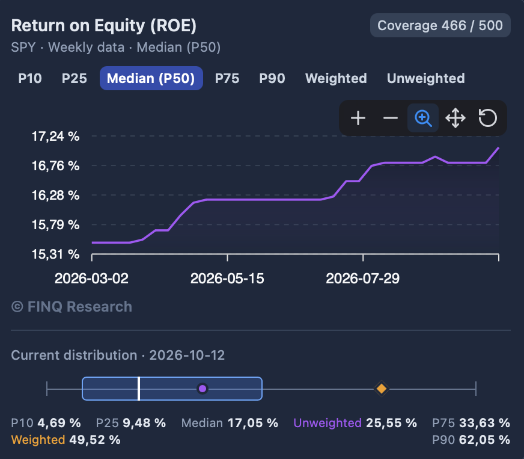Click the 16,76 % y-axis label
Screen dimensions: 524x459
[x=55, y=165]
